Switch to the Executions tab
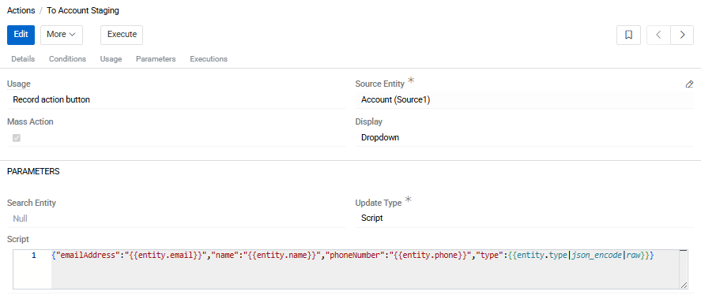Viewport: 701px width, 295px height. point(209,59)
